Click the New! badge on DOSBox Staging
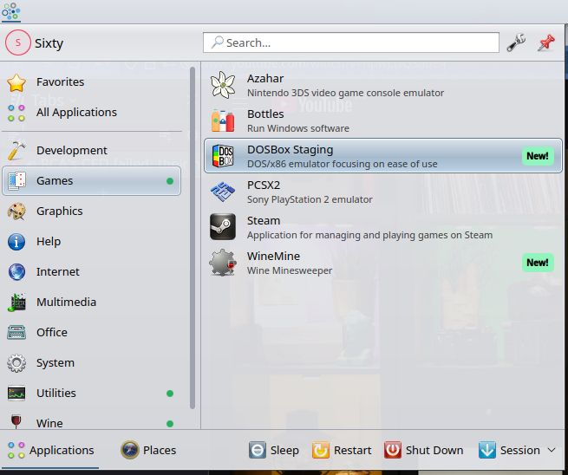The image size is (568, 475). point(538,156)
